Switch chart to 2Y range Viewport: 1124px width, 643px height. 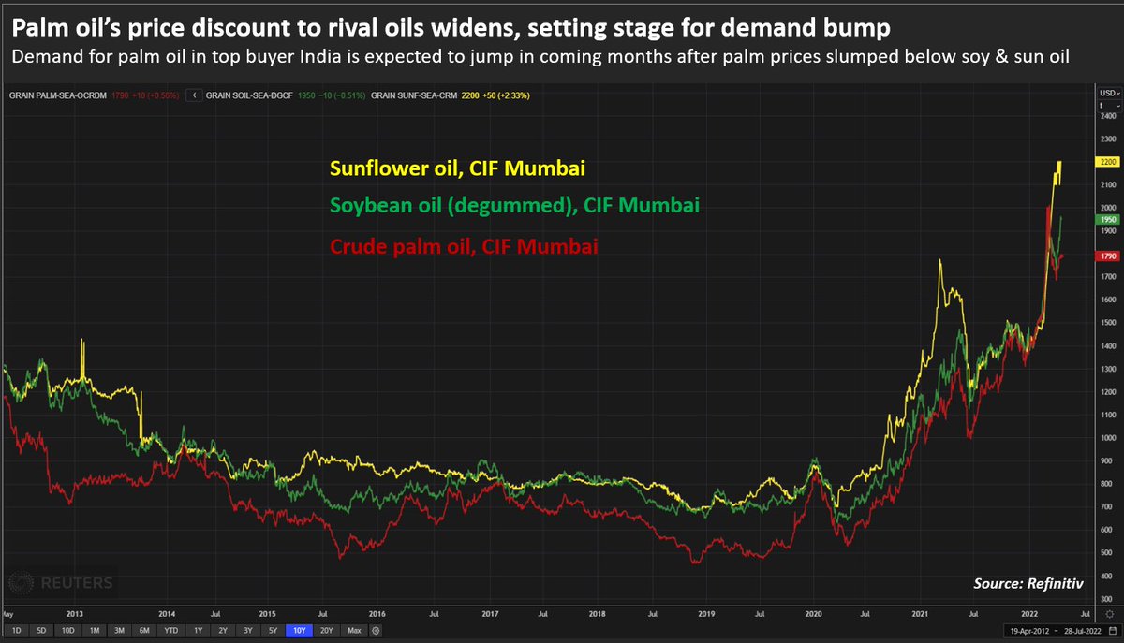[223, 631]
